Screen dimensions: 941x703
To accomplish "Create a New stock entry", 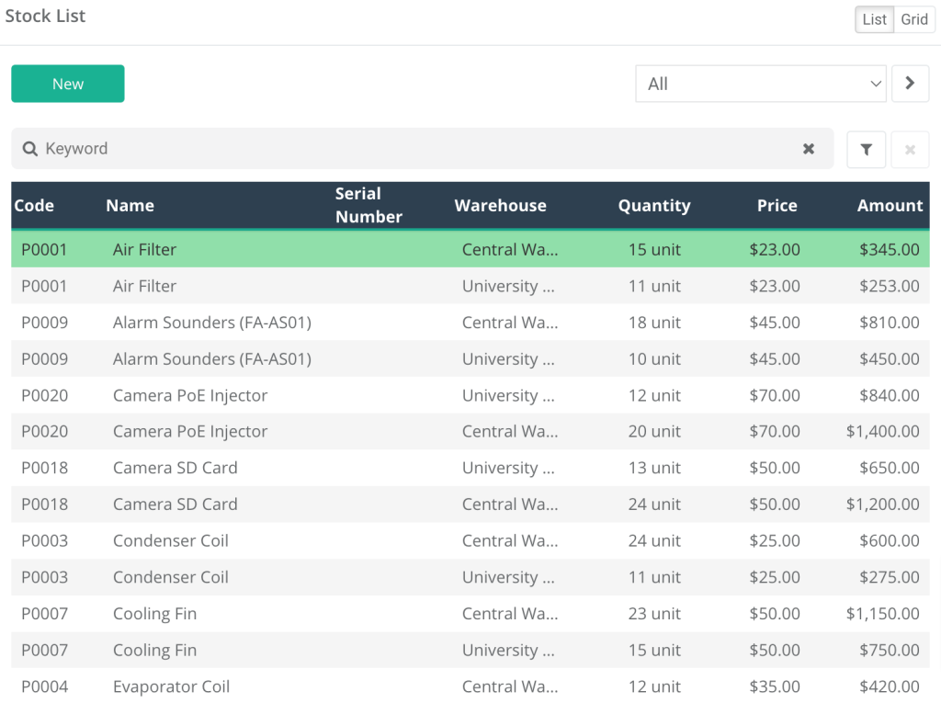I will (x=68, y=84).
